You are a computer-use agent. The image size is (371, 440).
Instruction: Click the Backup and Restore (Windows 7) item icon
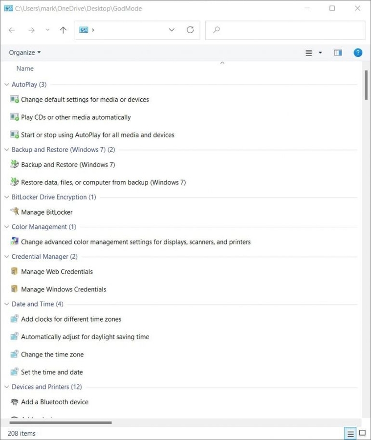14,164
